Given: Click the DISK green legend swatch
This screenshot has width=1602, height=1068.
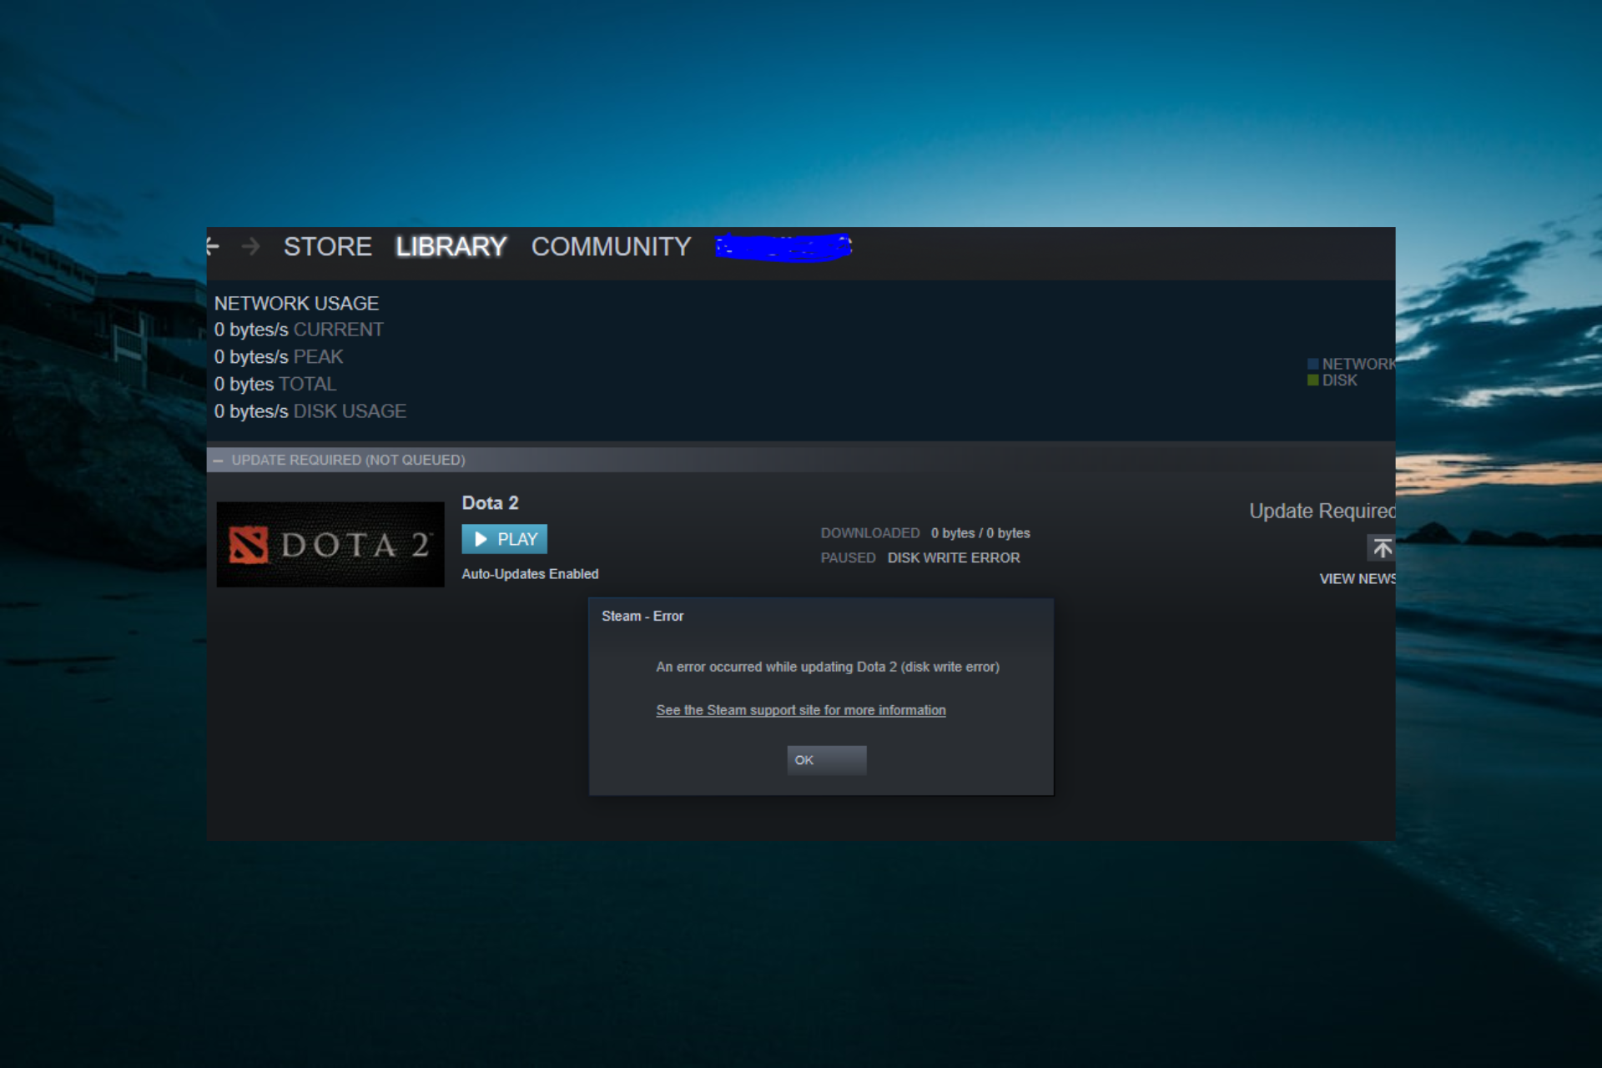Looking at the screenshot, I should [x=1312, y=380].
